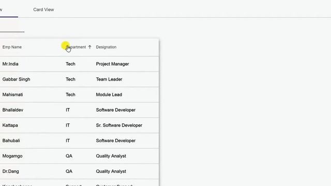331x186 pixels.
Task: Focus the filter input field above the table
Action: pos(12,28)
